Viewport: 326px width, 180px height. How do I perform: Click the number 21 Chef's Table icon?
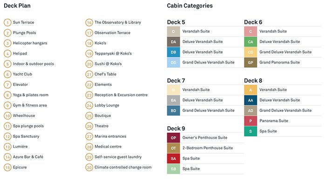(x=89, y=74)
